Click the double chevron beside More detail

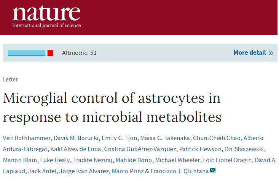coord(271,53)
